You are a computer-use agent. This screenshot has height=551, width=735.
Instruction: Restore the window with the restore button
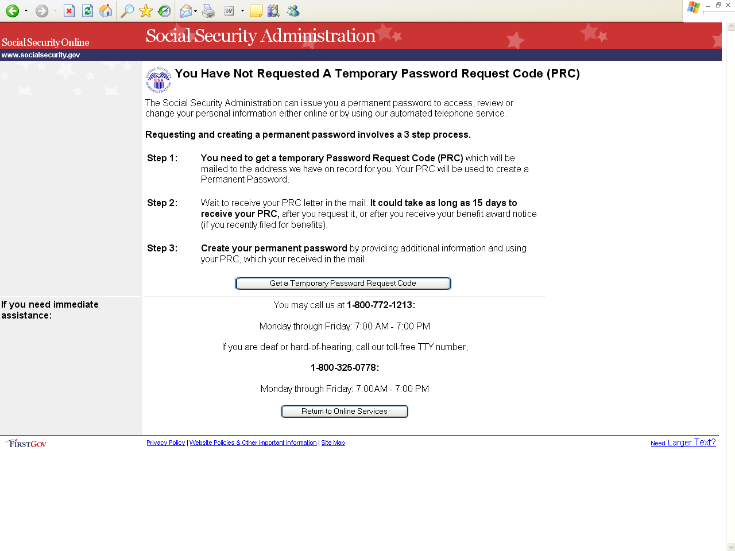click(x=718, y=5)
